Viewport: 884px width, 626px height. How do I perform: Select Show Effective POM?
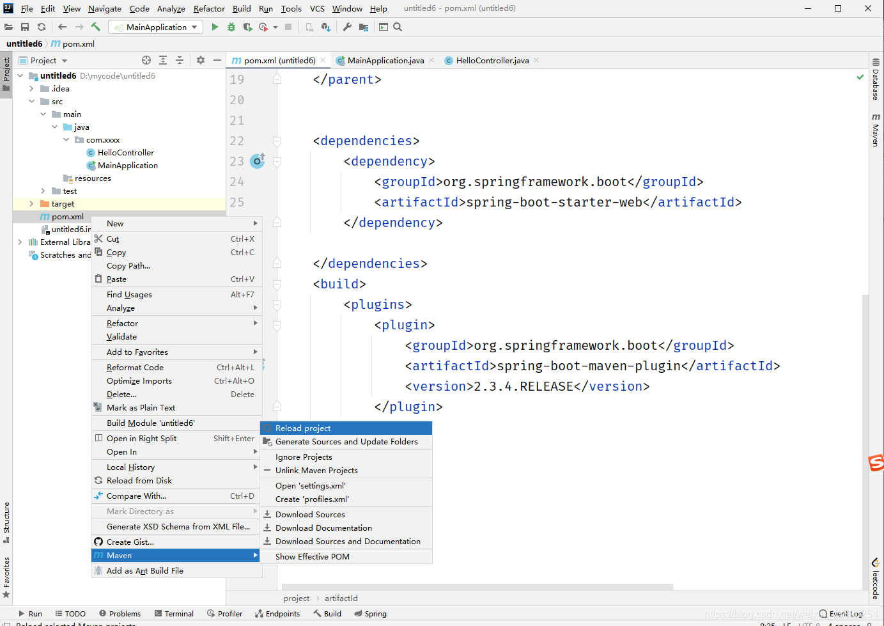346,556
